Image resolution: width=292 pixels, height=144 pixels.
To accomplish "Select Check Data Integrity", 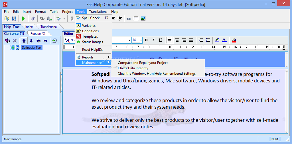I will coord(158,68).
